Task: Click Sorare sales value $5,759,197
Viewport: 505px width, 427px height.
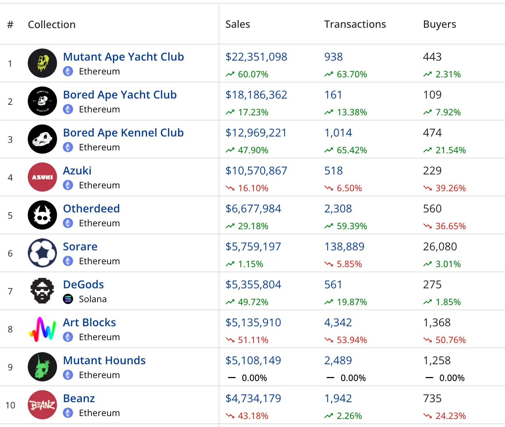Action: [253, 247]
